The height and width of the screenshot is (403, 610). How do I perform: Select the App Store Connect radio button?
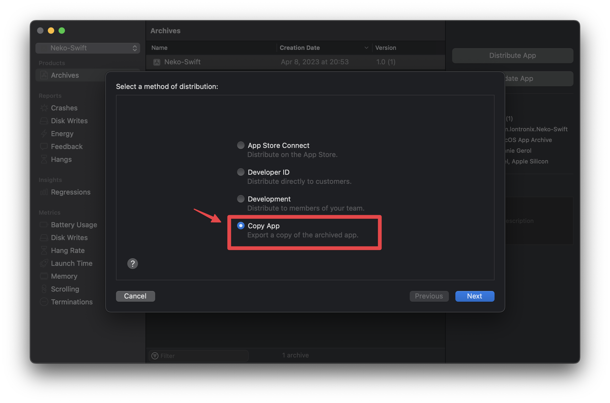(x=241, y=145)
